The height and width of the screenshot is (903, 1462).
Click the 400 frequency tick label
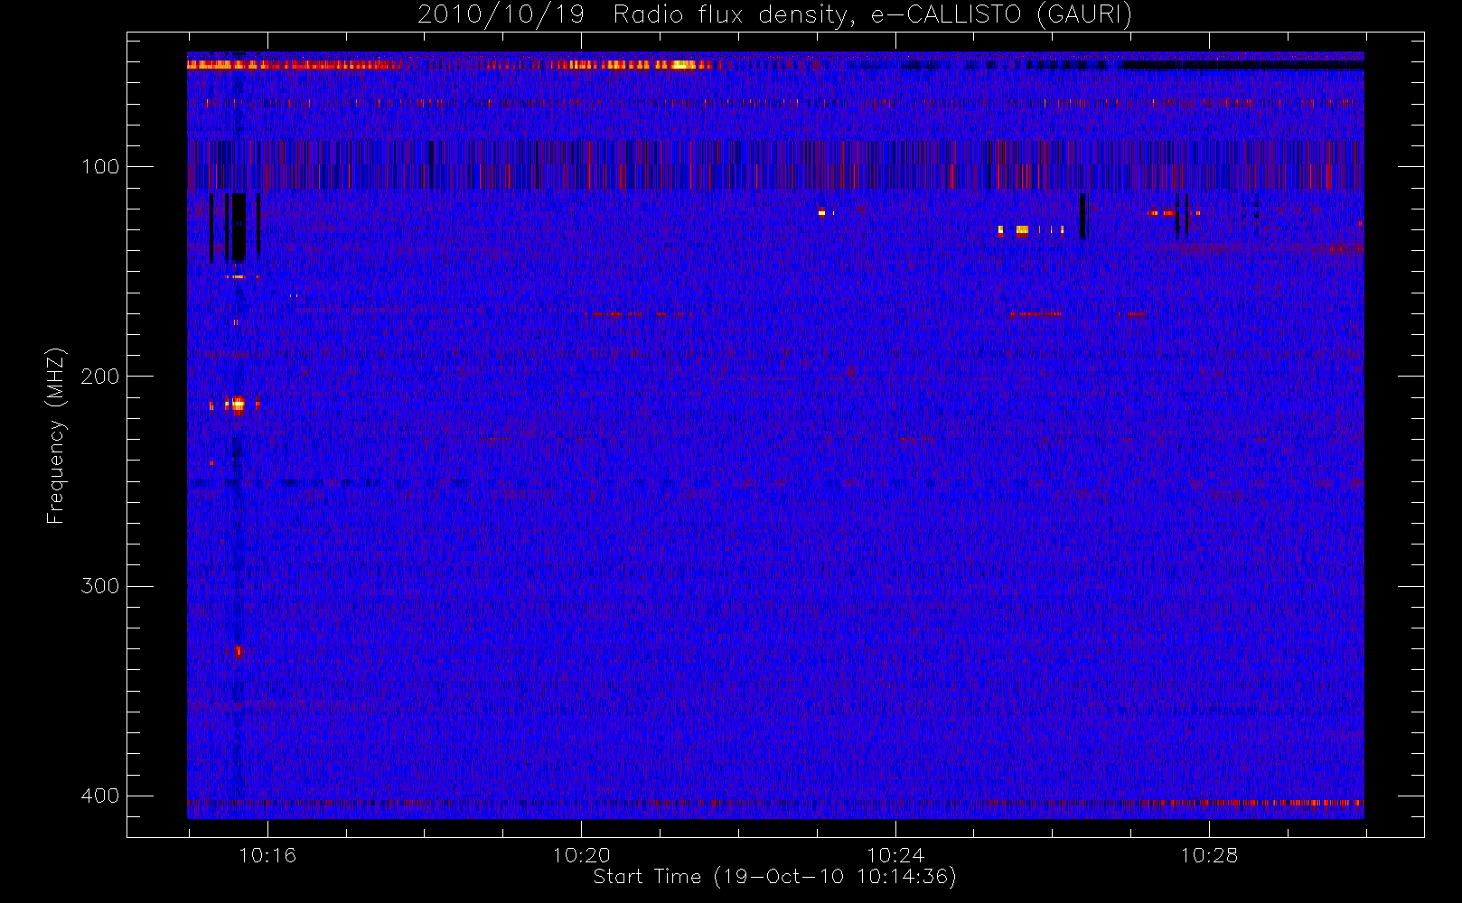point(100,796)
